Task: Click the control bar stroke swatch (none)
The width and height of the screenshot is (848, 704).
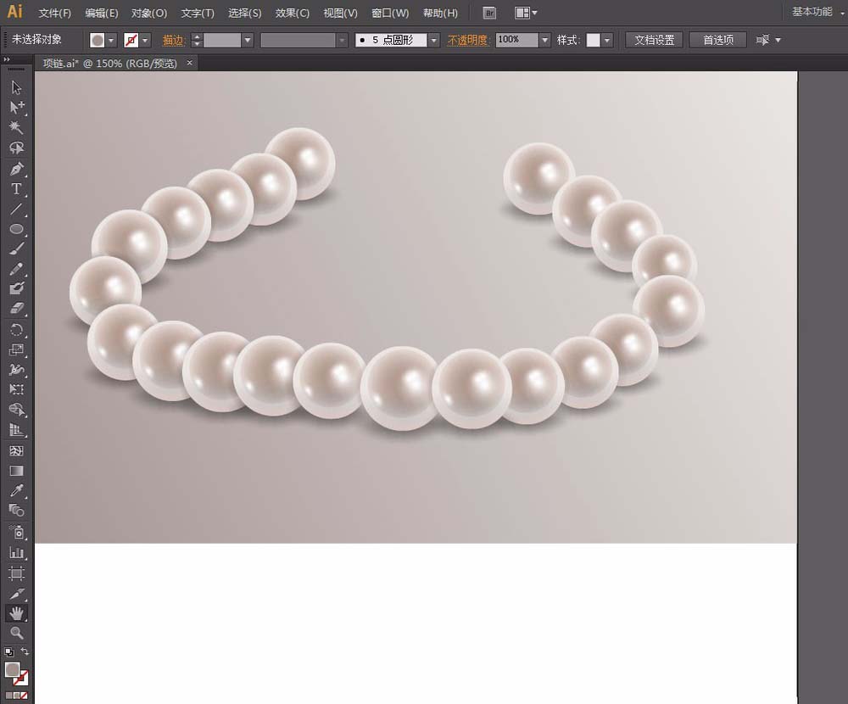Action: coord(131,40)
